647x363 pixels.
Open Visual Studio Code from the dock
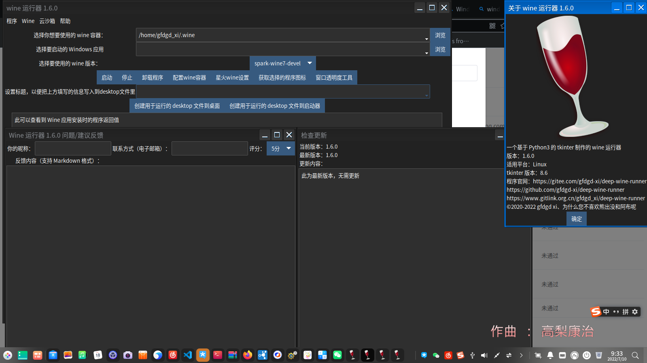pos(188,355)
